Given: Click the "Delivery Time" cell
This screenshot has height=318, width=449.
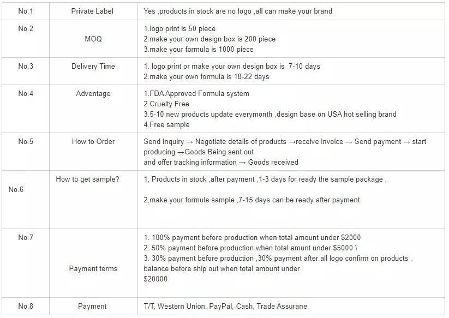Looking at the screenshot, I should click(x=93, y=67).
